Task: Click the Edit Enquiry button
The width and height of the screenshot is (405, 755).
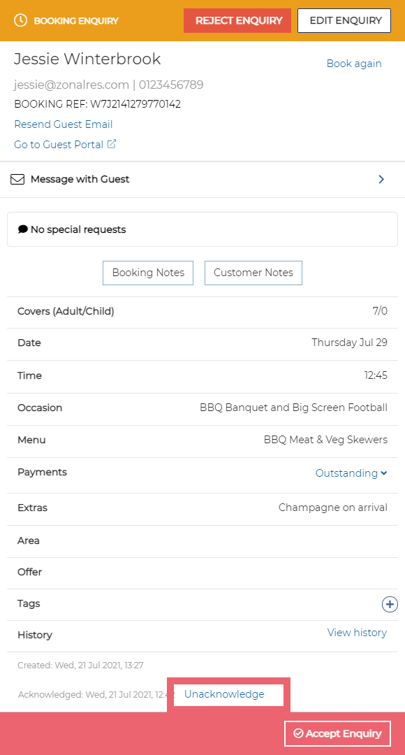Action: (x=344, y=21)
